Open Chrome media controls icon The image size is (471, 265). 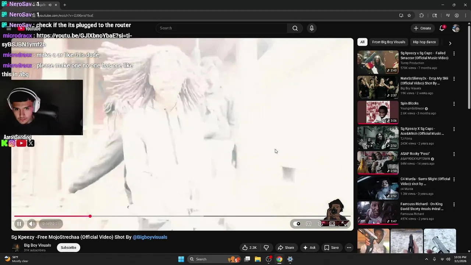tap(448, 15)
